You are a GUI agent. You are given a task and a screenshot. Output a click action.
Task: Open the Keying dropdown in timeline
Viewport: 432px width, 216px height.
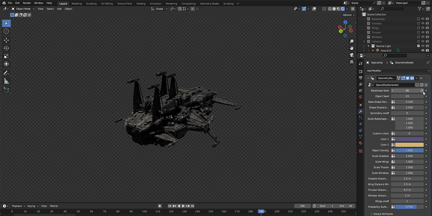pyautogui.click(x=32, y=206)
